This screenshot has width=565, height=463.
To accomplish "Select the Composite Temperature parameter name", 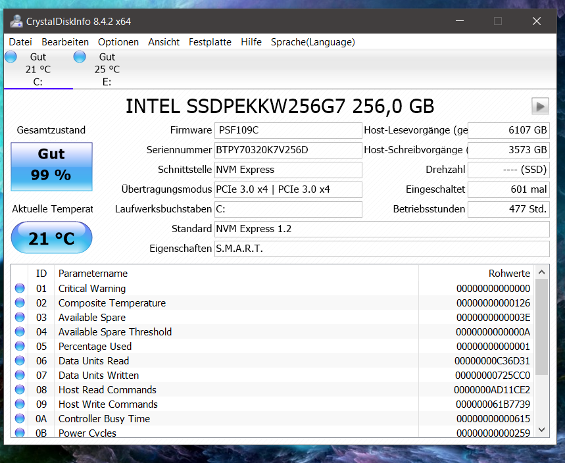I will [x=112, y=303].
